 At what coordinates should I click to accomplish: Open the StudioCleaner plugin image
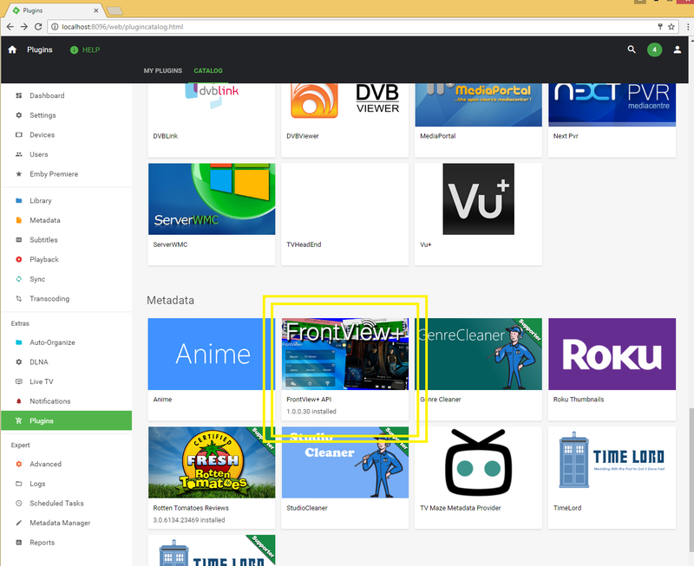pos(344,463)
